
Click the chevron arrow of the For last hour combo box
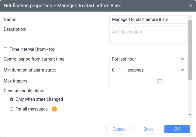click(182, 59)
